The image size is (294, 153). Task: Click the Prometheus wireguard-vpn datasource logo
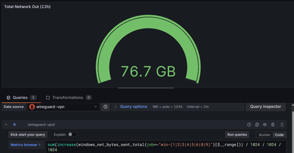point(32,107)
